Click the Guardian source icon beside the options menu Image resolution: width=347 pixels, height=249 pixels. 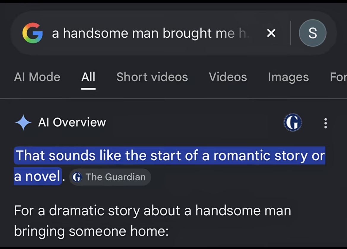point(293,122)
